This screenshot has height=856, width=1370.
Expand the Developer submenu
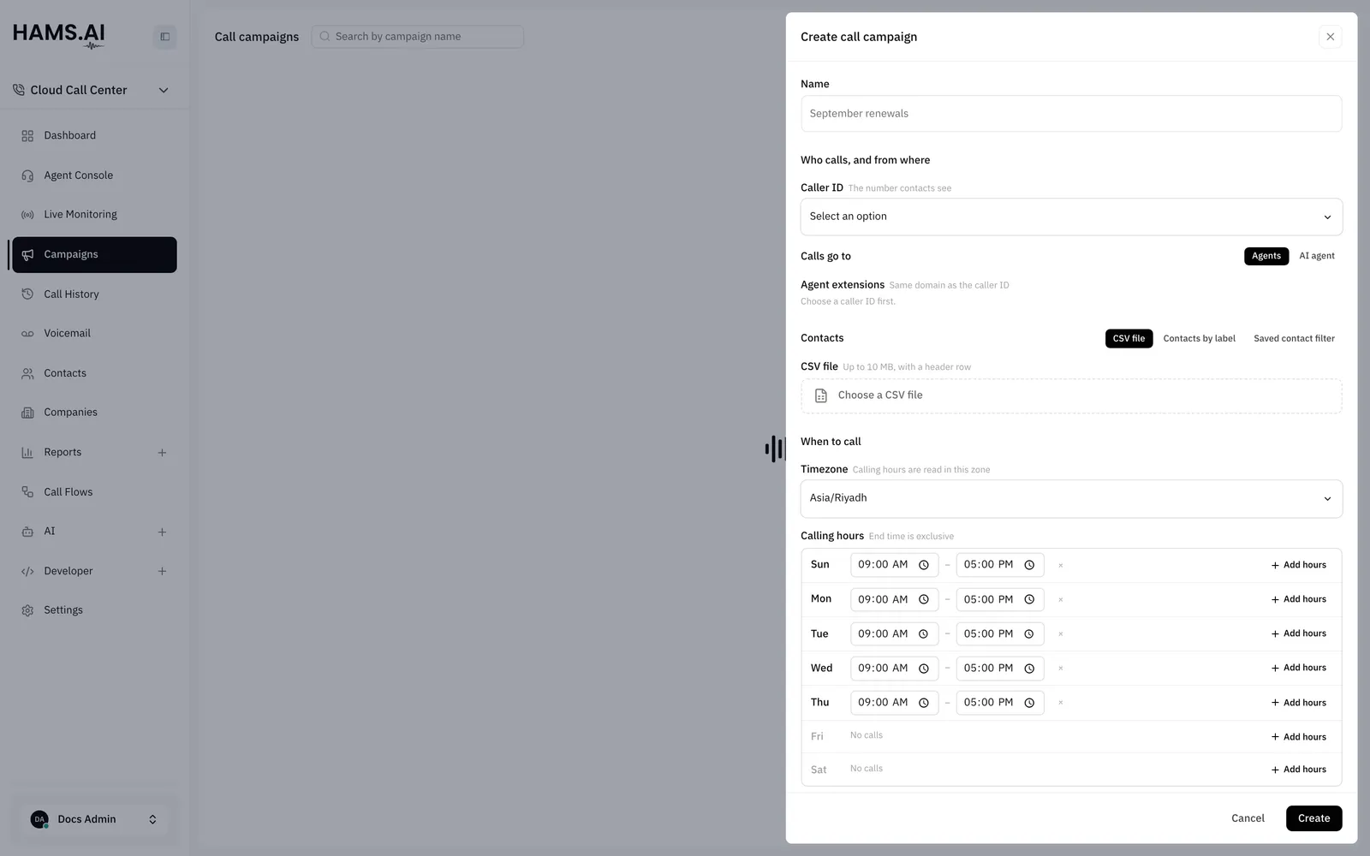point(162,571)
